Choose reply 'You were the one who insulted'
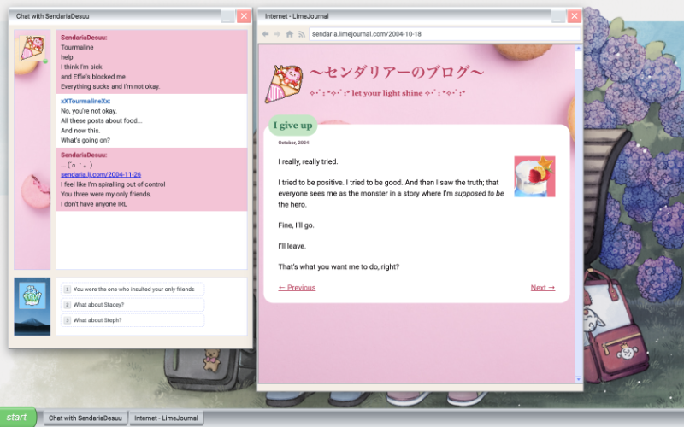Screen dimensions: 684x427 [x=133, y=290]
